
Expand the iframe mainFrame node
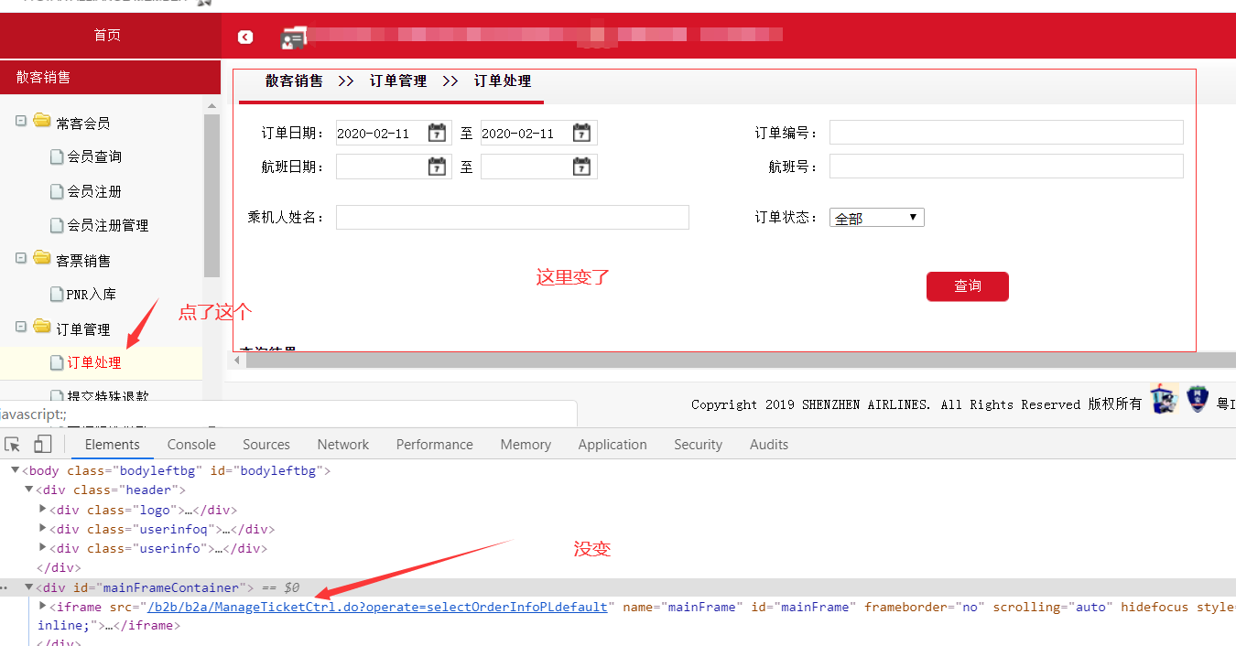pos(44,606)
